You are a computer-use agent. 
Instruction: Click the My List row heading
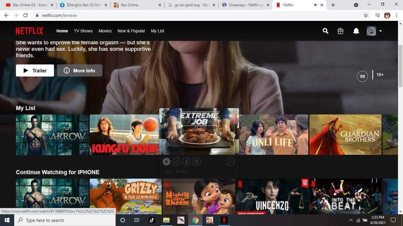[x=26, y=108]
